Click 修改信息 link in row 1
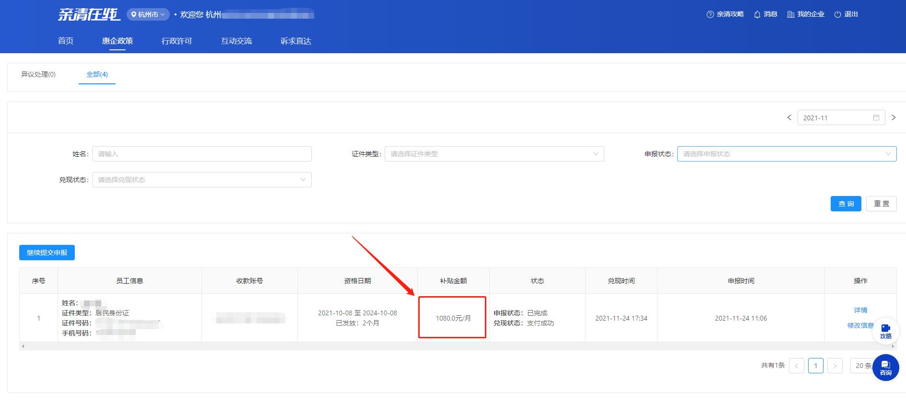This screenshot has width=906, height=415. pyautogui.click(x=860, y=325)
